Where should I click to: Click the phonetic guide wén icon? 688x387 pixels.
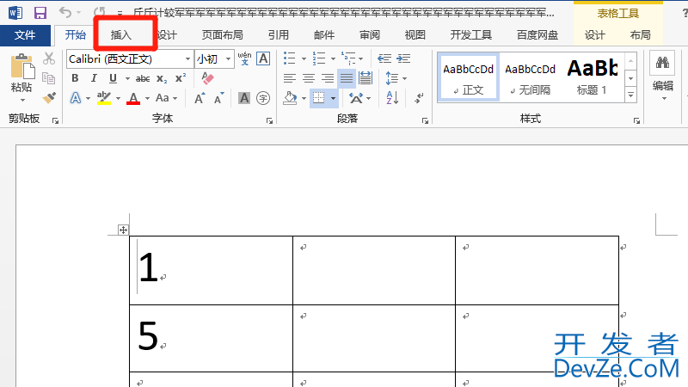[244, 58]
